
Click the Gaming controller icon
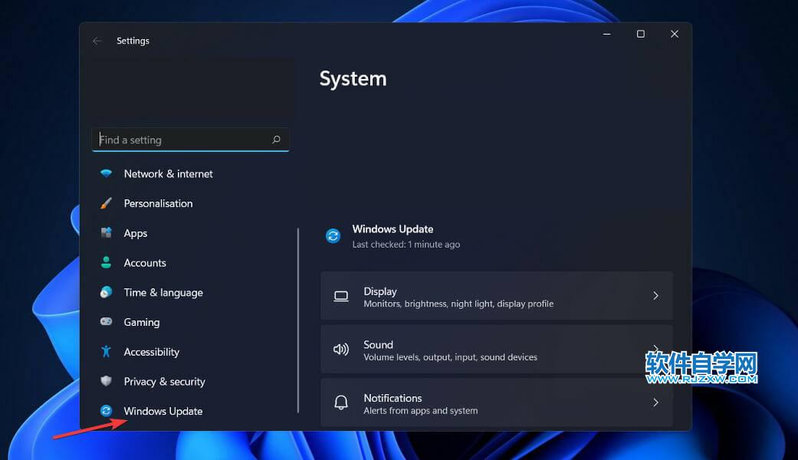pyautogui.click(x=106, y=321)
